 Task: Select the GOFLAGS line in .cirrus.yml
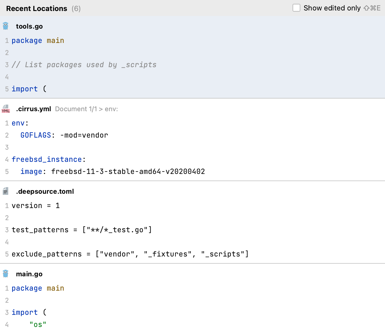(x=64, y=135)
